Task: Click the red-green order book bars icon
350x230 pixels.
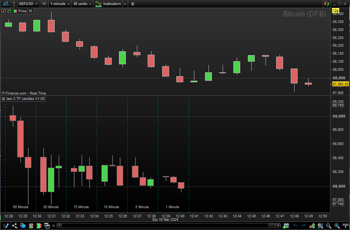Action: click(x=39, y=226)
